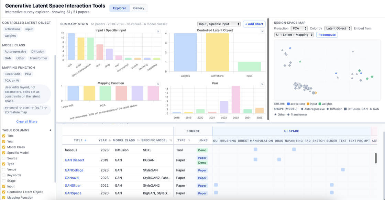Click the weights color legend swatch
This screenshot has width=385, height=200.
[320, 104]
